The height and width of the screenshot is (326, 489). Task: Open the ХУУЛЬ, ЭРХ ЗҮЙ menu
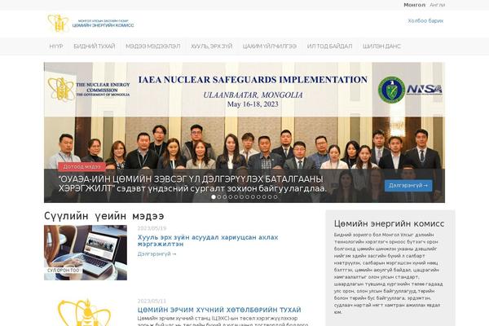[x=211, y=46]
